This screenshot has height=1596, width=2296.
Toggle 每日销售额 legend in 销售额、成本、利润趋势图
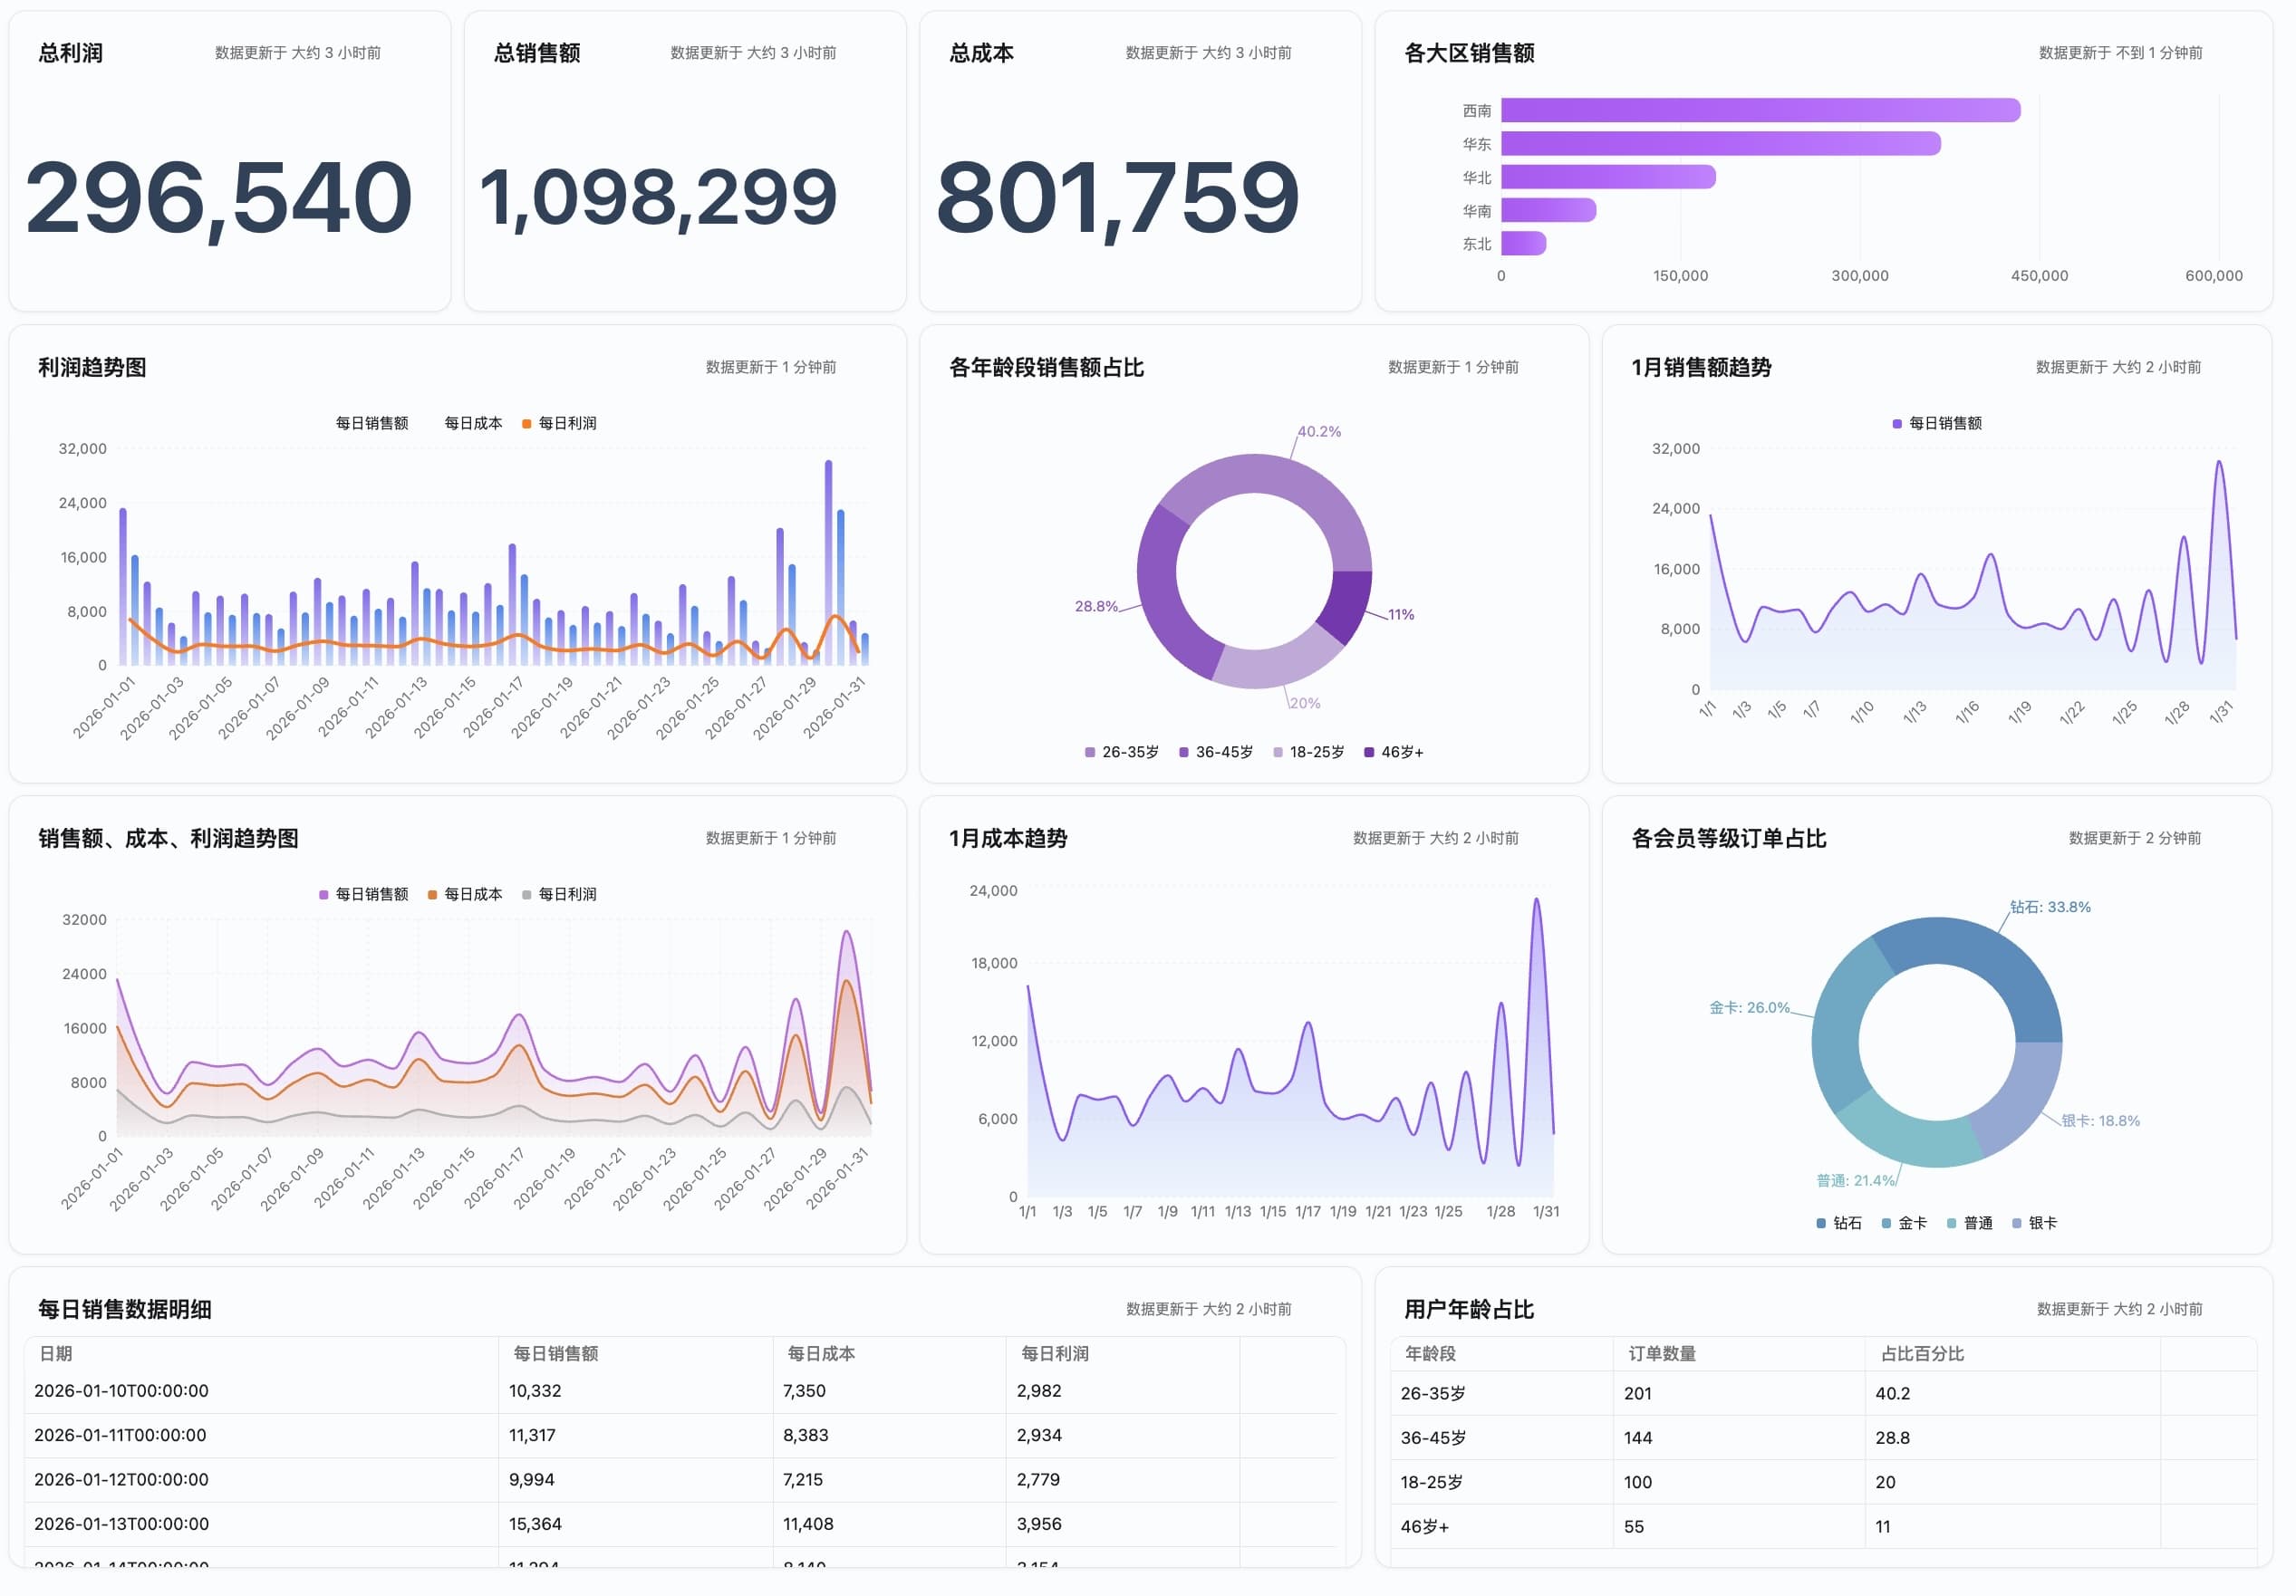[x=363, y=893]
